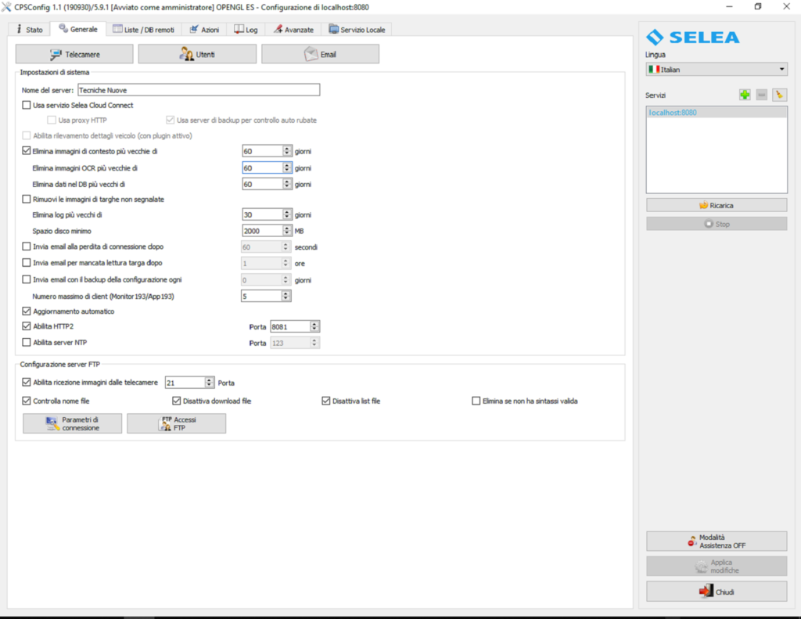Screen dimensions: 801x619
Task: Click stepper arrows for HTTP2 Porta 8081
Action: (314, 326)
